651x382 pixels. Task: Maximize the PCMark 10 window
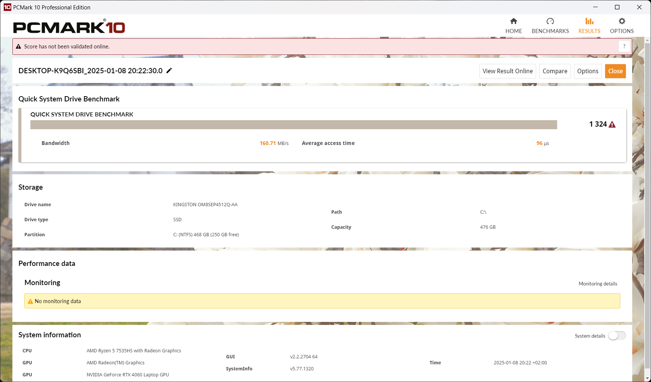(617, 7)
